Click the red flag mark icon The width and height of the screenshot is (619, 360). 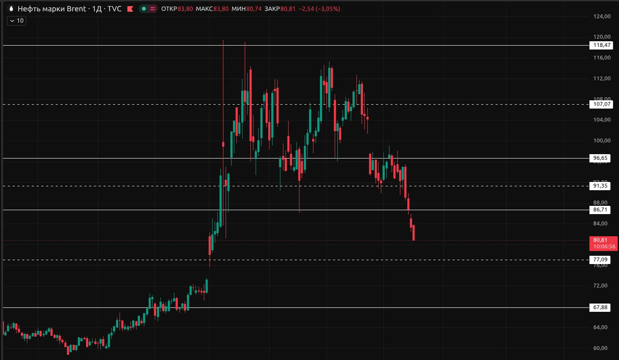(130, 9)
